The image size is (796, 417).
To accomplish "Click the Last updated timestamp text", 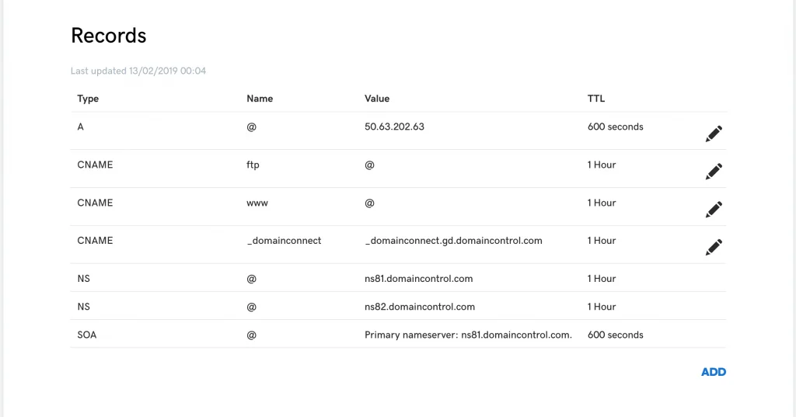I will pos(138,71).
